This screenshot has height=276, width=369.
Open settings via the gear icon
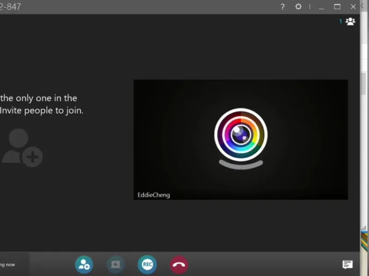tap(298, 7)
